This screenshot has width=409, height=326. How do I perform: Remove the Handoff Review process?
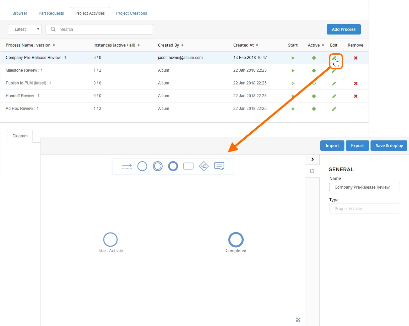tap(356, 96)
